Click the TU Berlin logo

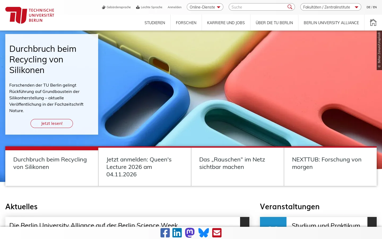click(x=30, y=15)
